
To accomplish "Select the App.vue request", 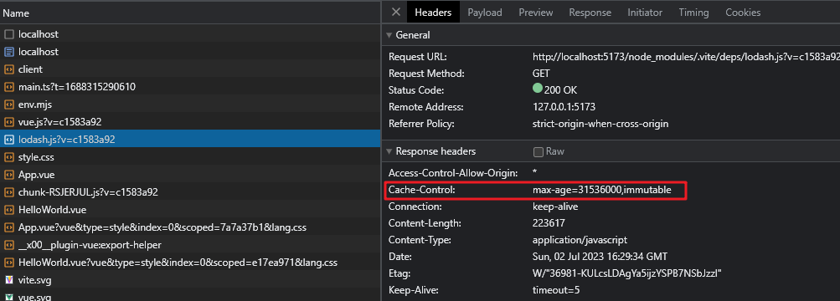I will tap(190, 175).
